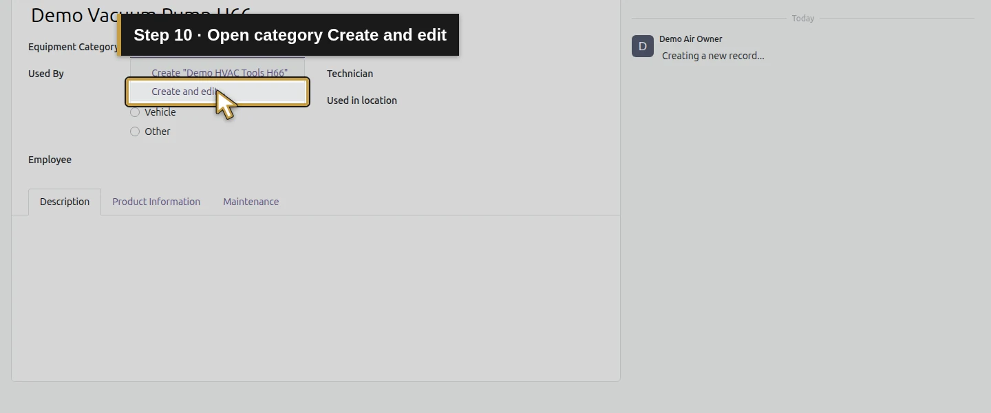Click the Today date separator in chatter
The image size is (991, 413).
803,19
